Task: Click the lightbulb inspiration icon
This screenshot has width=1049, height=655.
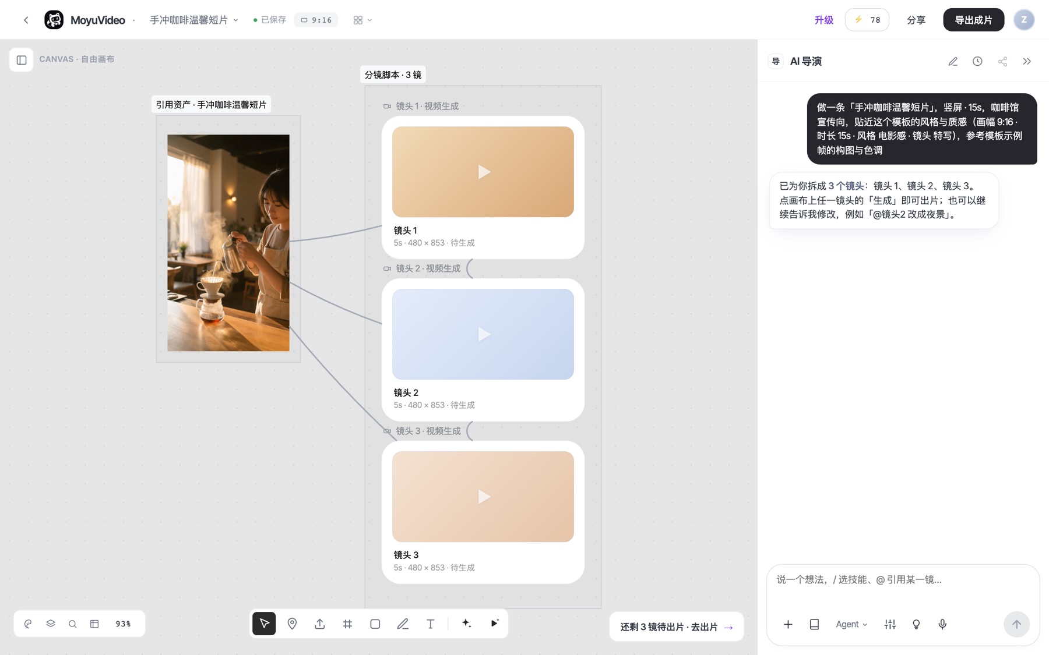Action: coord(916,624)
